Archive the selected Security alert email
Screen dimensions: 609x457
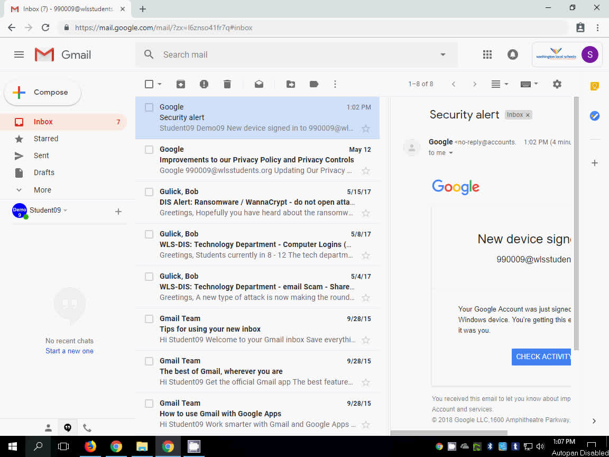[x=181, y=84]
